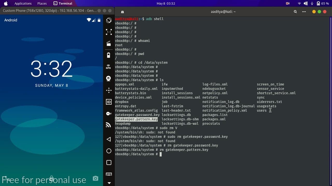Tap the battery icon in the Android status bar

coord(99,20)
